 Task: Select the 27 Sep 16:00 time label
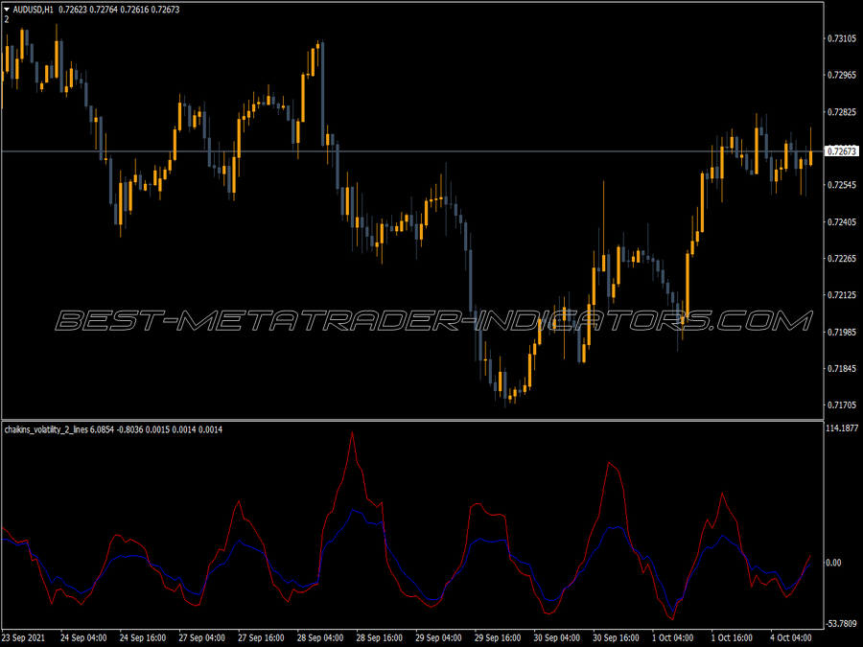[x=261, y=637]
